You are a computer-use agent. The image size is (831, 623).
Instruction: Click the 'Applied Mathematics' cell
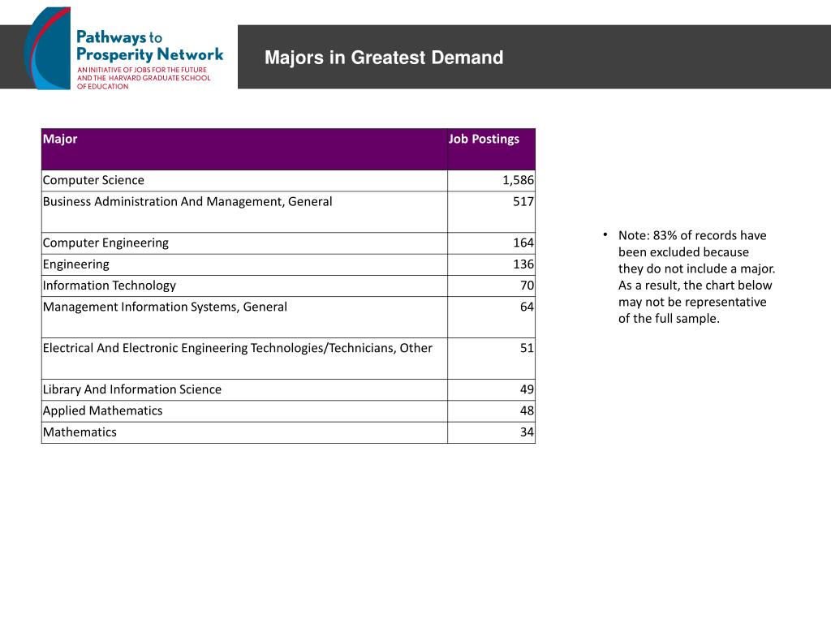tap(244, 411)
